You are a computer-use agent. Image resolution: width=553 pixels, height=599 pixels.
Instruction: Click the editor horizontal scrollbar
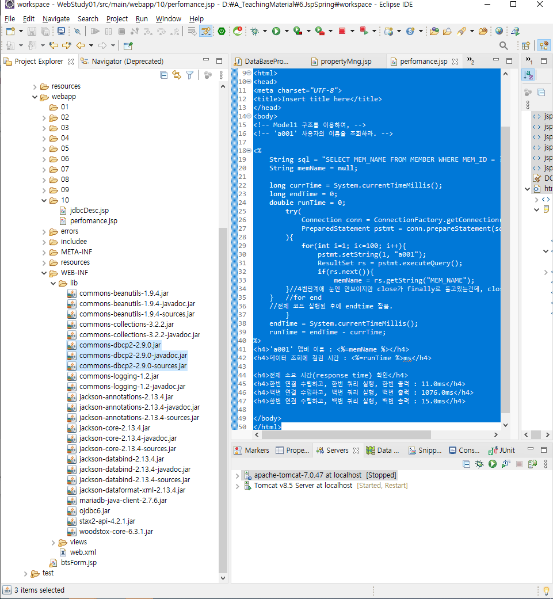346,435
